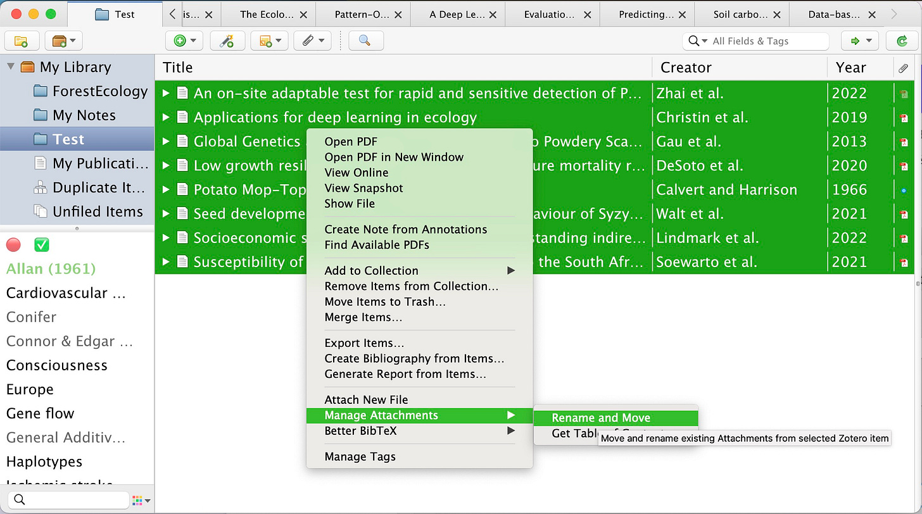Click the red circle tag swatch
Image resolution: width=922 pixels, height=514 pixels.
click(13, 244)
